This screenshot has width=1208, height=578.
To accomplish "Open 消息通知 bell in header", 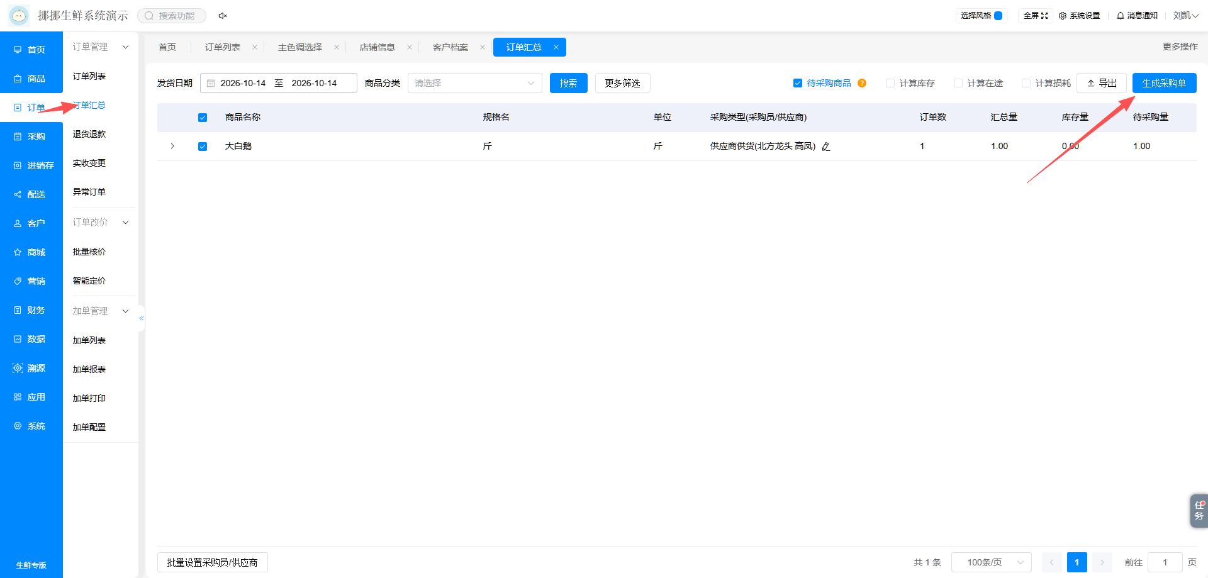I will [x=1137, y=16].
